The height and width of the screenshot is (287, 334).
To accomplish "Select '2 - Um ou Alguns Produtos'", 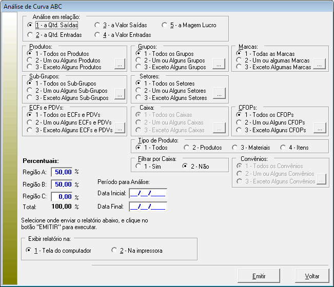I will click(x=31, y=60).
